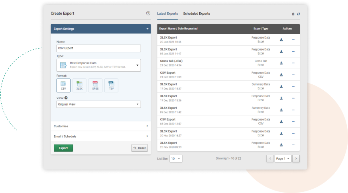This screenshot has width=348, height=193.
Task: Click the trash delete exports icon
Action: click(293, 14)
